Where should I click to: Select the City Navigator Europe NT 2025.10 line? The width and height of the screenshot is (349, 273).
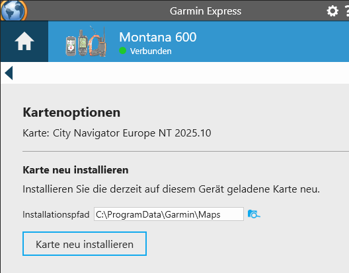(117, 133)
